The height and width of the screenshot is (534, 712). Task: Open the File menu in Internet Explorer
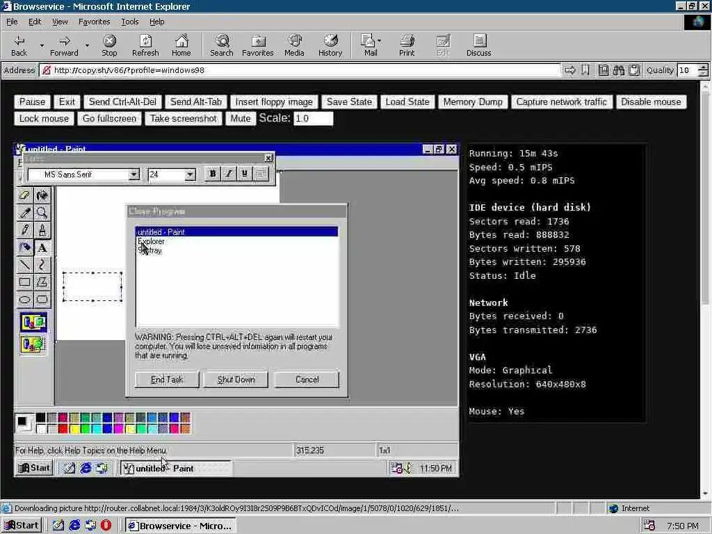coord(12,22)
